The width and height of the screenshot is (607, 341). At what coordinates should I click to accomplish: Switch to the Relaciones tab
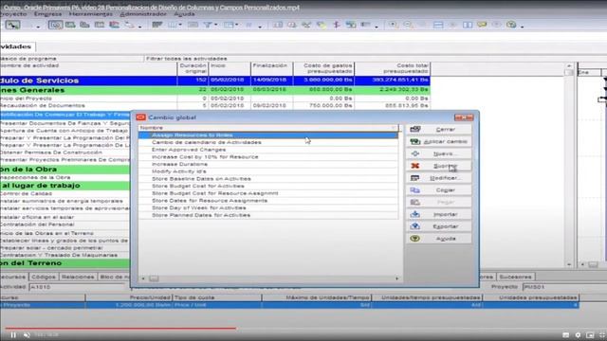point(78,277)
